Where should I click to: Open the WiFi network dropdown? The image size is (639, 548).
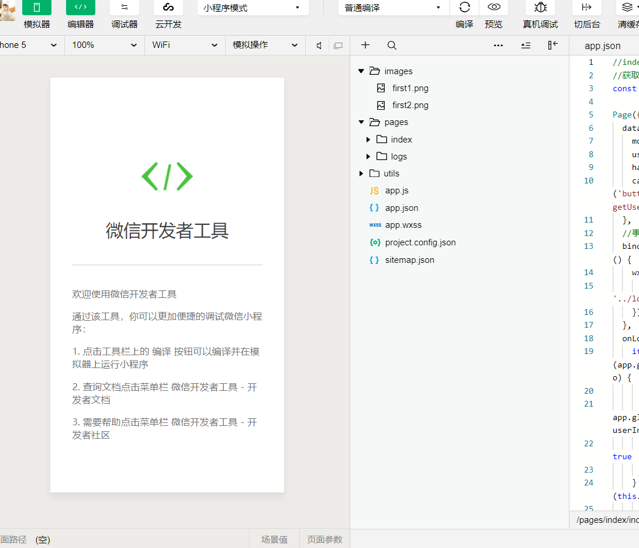pyautogui.click(x=185, y=45)
